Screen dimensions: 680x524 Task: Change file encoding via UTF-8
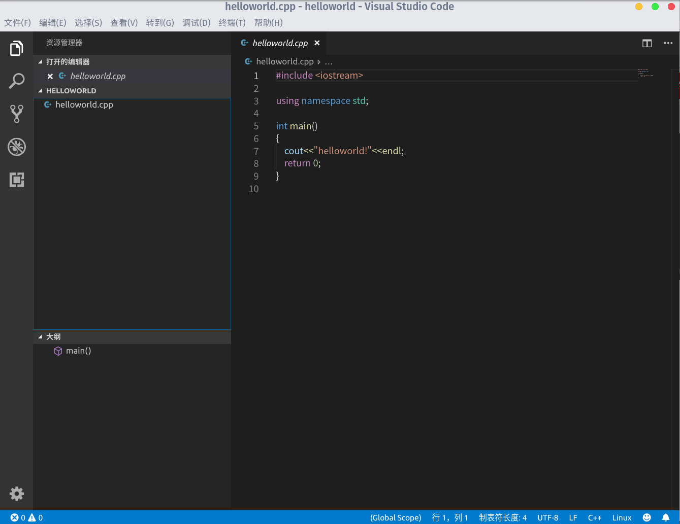tap(548, 517)
